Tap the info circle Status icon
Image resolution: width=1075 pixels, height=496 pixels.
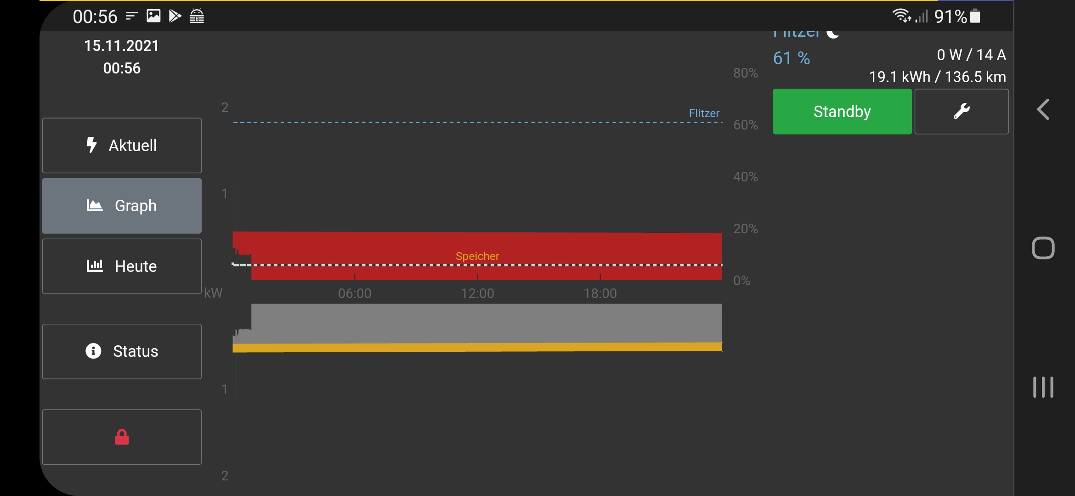(x=93, y=351)
